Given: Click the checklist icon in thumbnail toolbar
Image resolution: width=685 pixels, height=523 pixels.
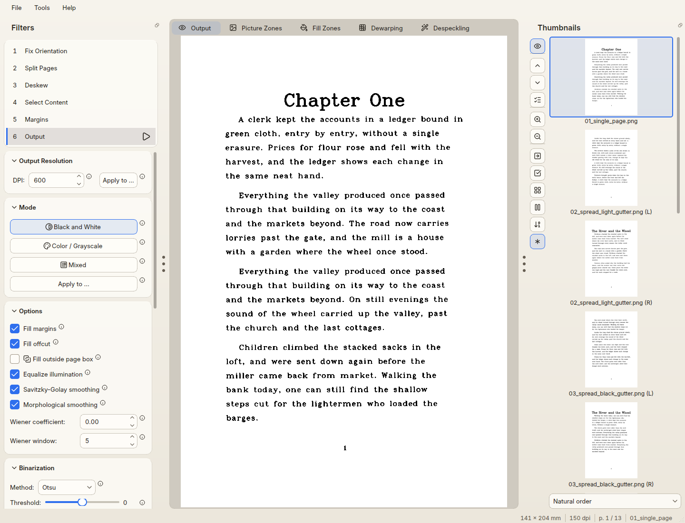Looking at the screenshot, I should pos(538,100).
